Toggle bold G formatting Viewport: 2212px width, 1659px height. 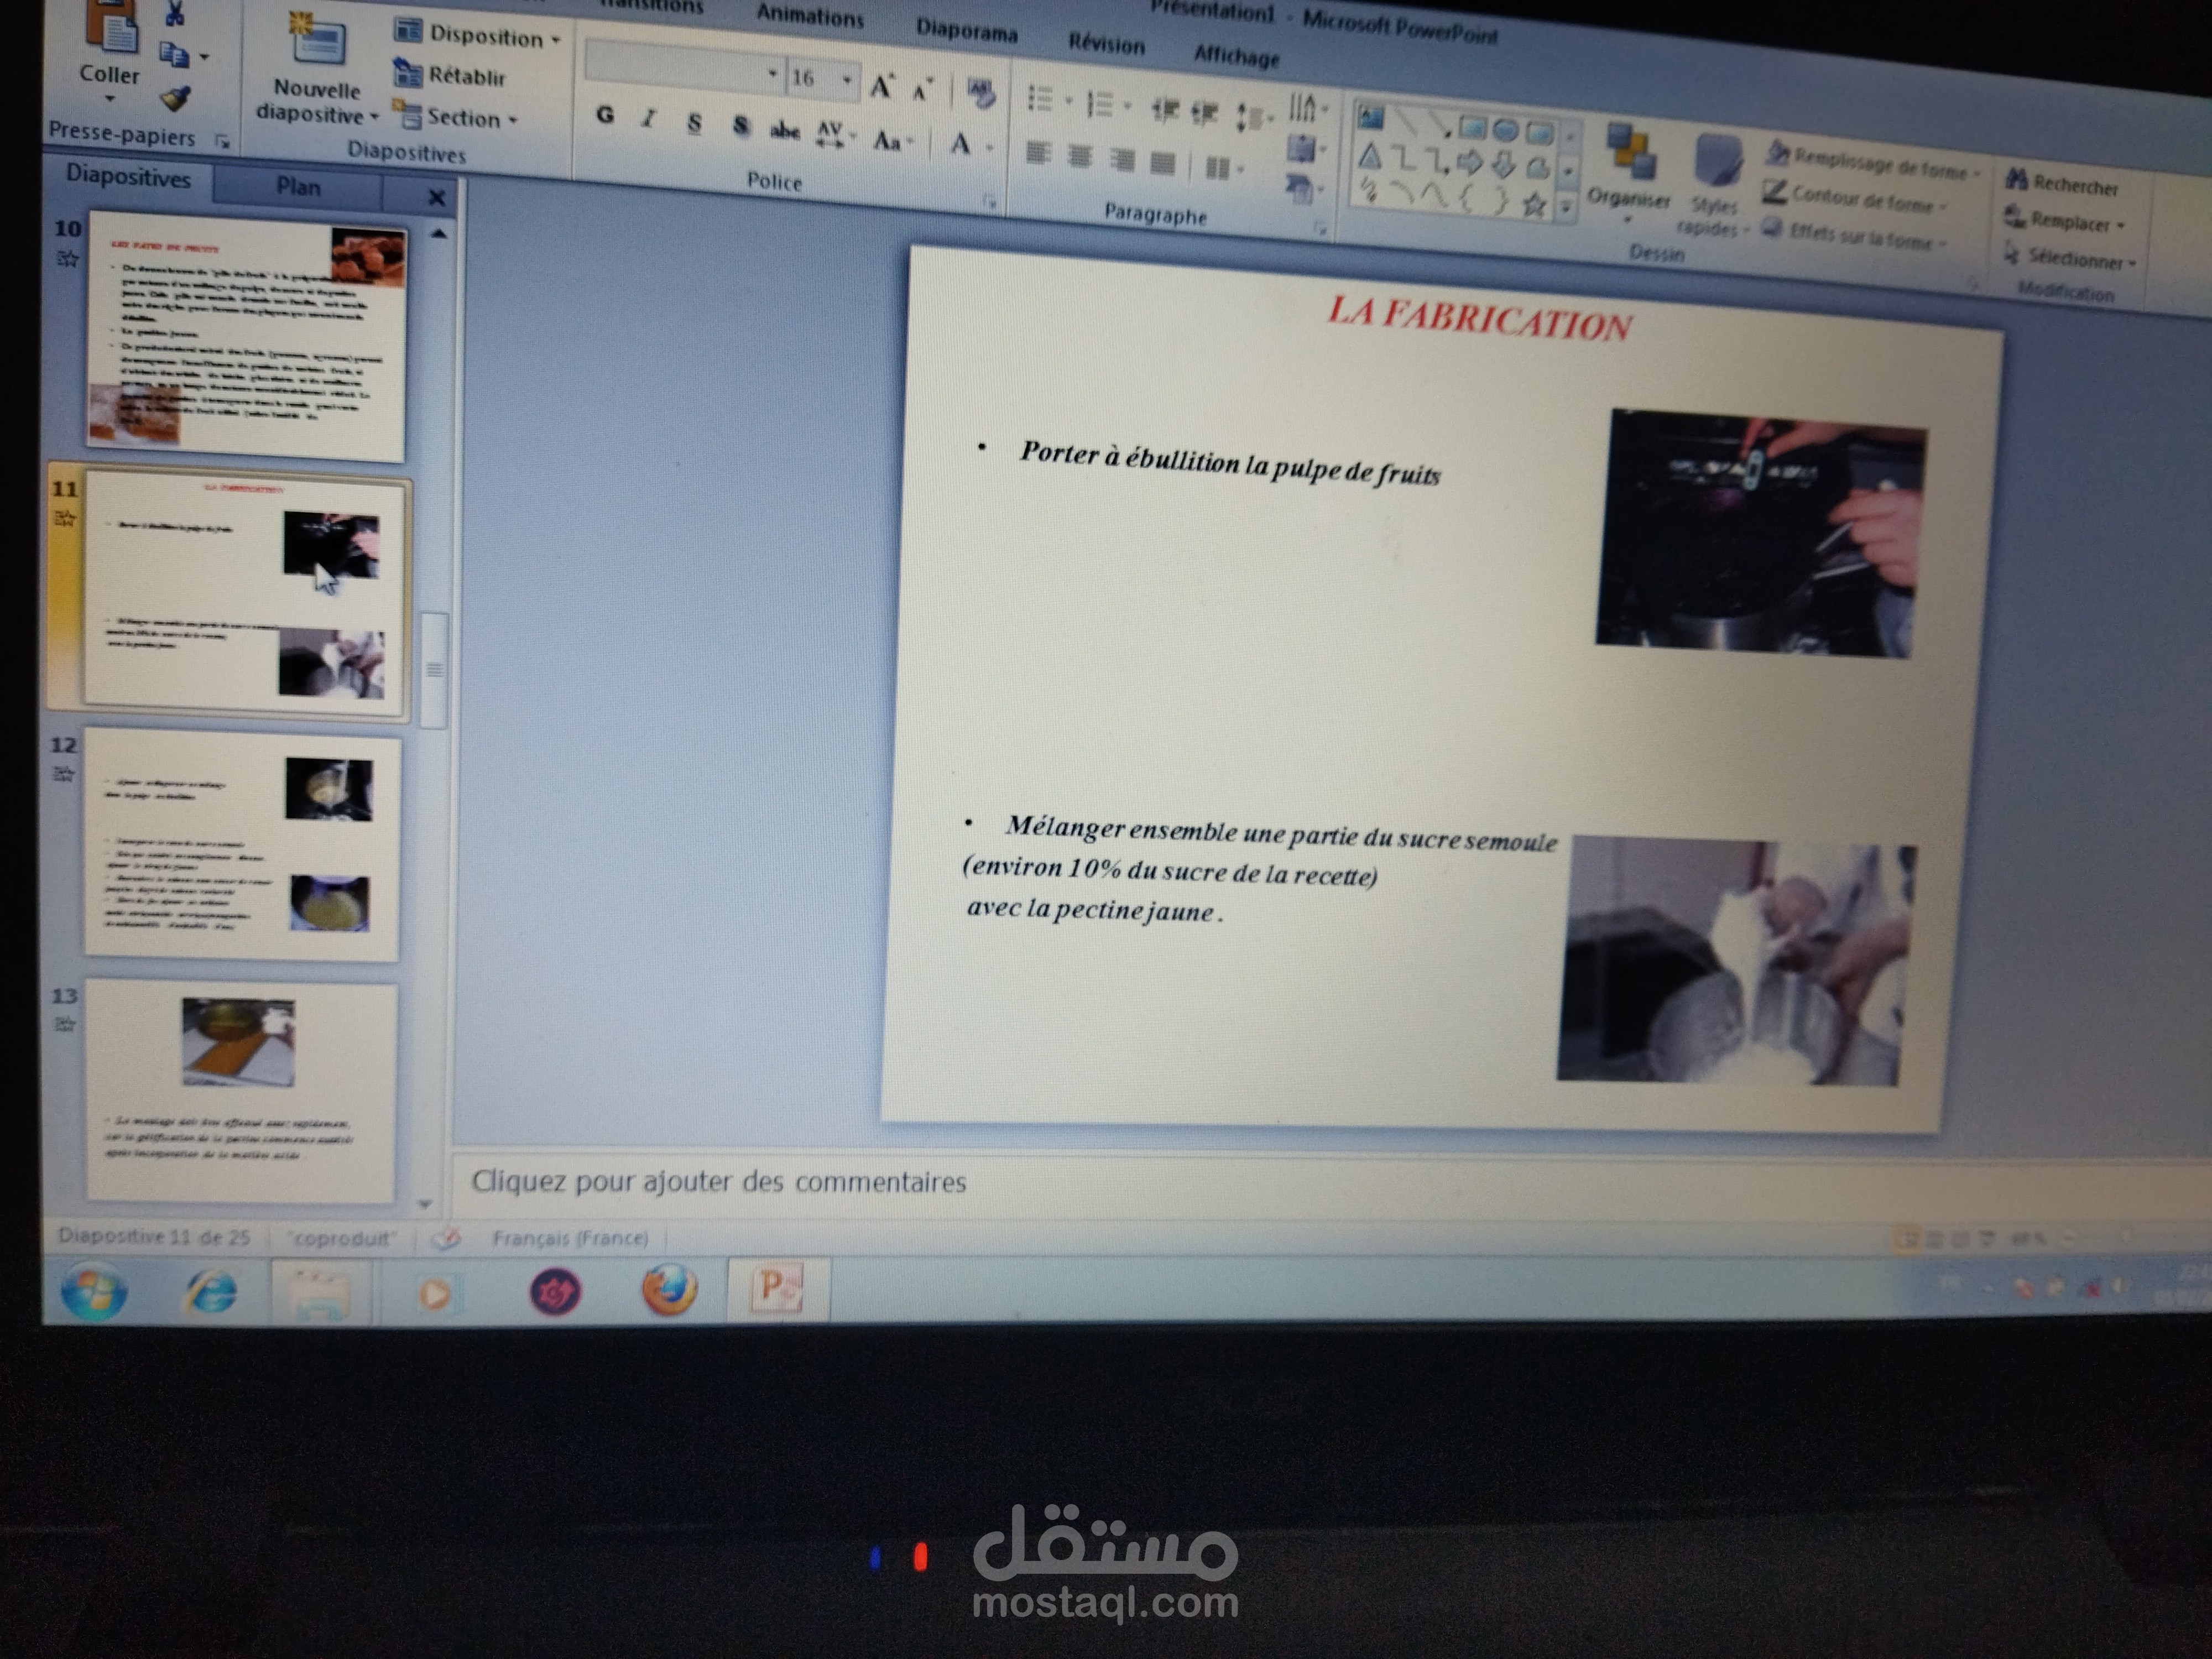(605, 115)
